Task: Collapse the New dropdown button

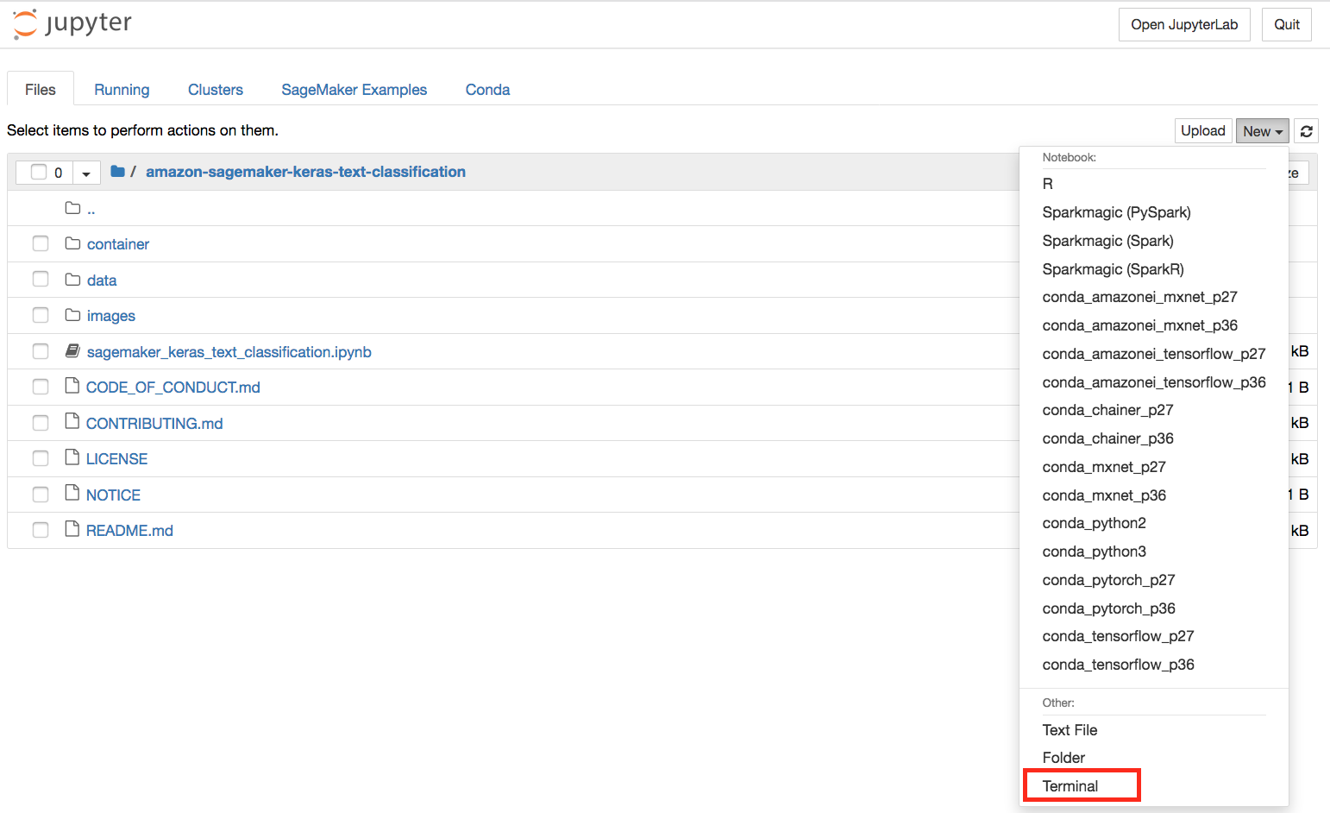Action: (x=1263, y=131)
